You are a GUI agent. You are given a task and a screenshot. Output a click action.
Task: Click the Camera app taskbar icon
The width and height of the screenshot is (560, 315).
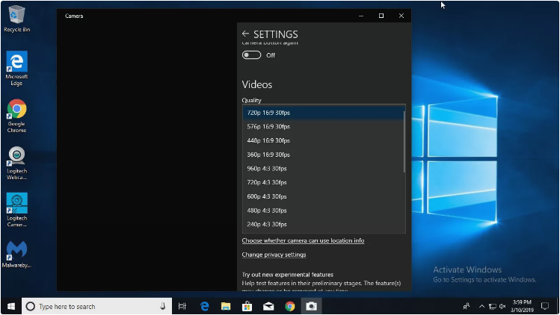pos(312,306)
